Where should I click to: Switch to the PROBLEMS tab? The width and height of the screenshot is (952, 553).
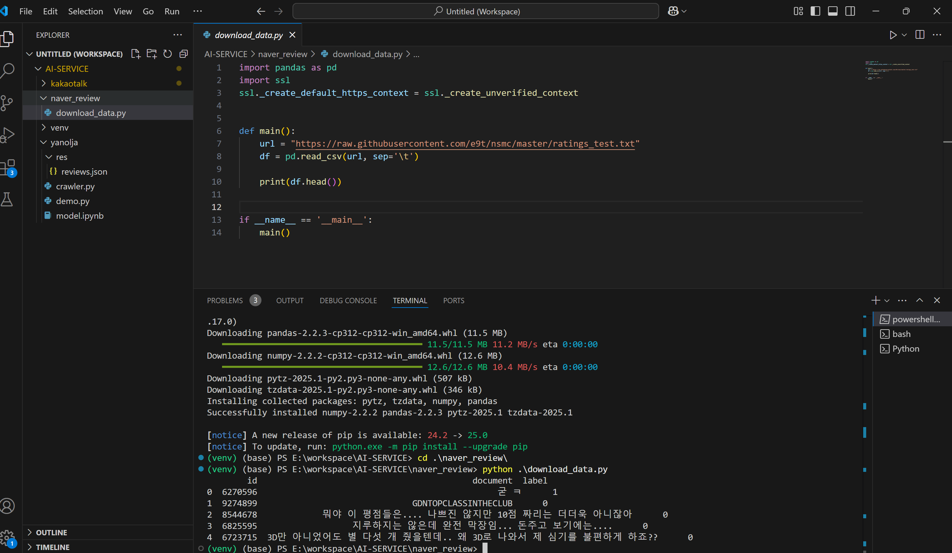pyautogui.click(x=225, y=301)
